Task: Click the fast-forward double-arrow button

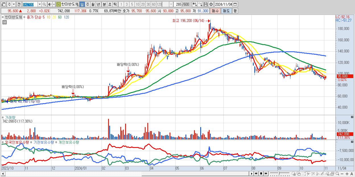Action: point(266,174)
